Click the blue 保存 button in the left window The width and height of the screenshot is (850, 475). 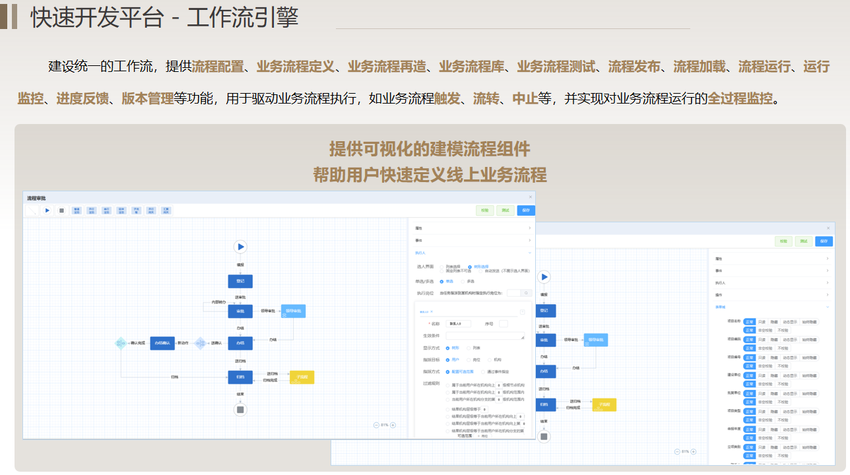pyautogui.click(x=525, y=210)
